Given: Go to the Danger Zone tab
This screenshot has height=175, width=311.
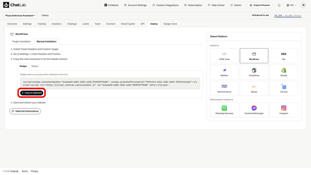Looking at the screenshot, I should 170,24.
